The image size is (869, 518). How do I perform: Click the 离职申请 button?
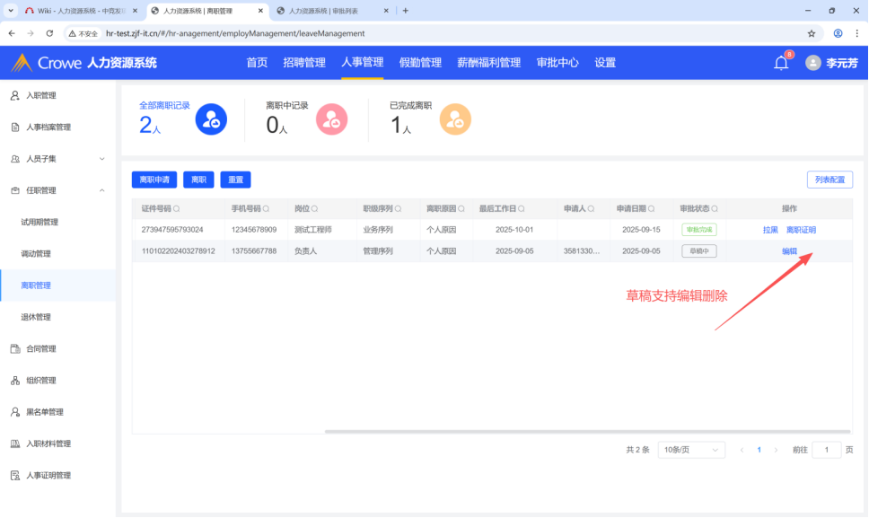(154, 180)
